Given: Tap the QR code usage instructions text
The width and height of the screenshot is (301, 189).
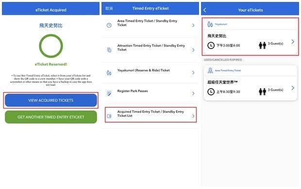Looking at the screenshot, I should click(x=51, y=80).
